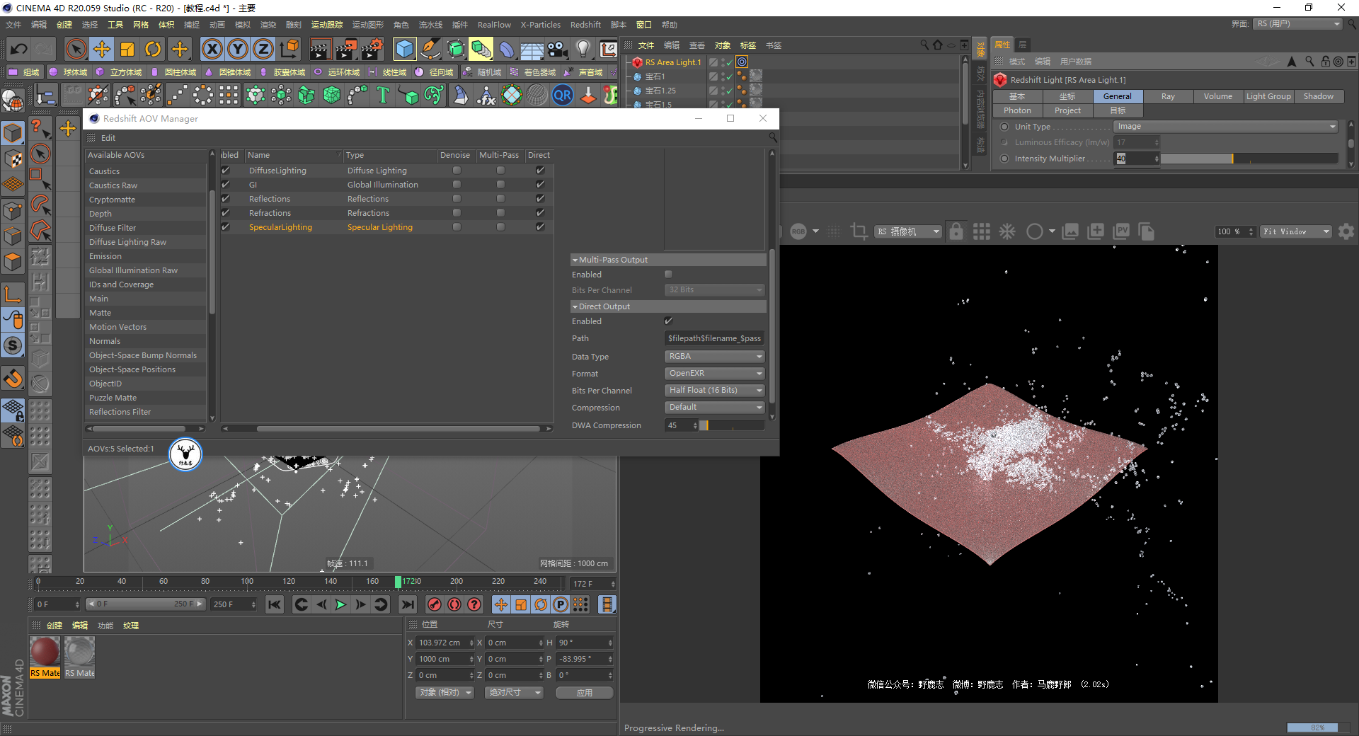Toggle Y axis lock
1359x736 pixels.
[x=238, y=49]
